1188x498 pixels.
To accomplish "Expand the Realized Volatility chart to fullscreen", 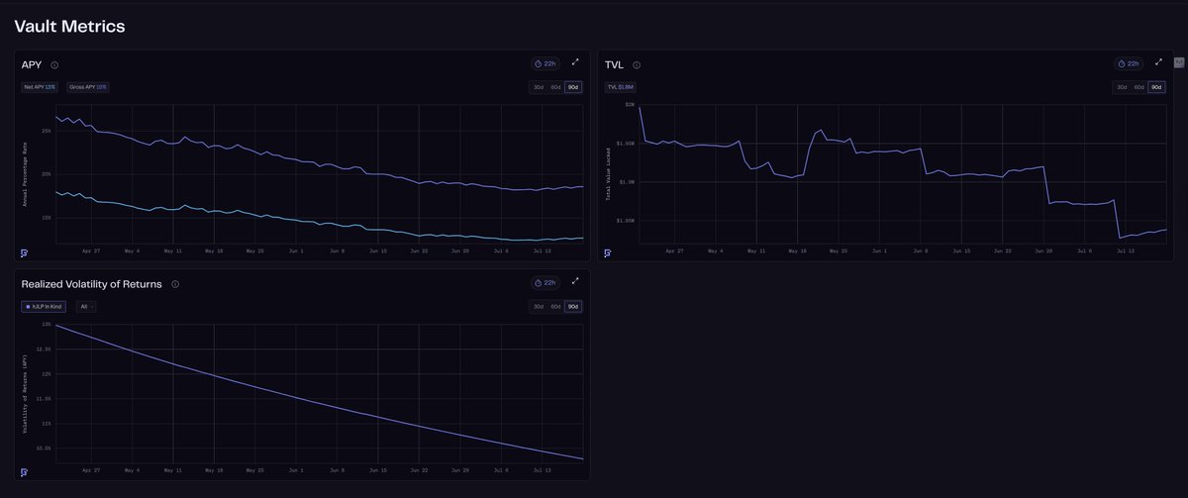I will point(575,281).
